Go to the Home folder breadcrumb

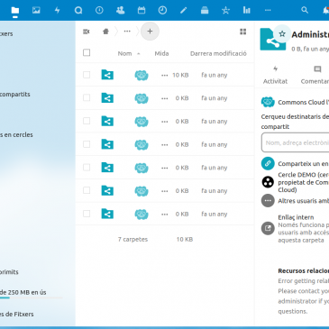[105, 32]
